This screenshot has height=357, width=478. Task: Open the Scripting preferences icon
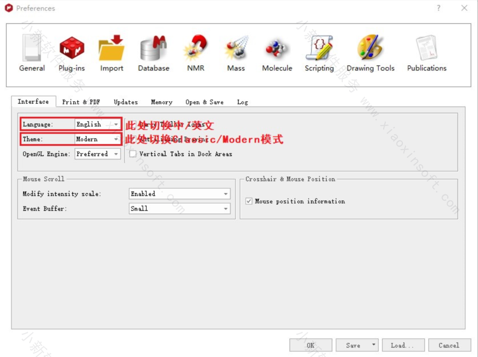pyautogui.click(x=319, y=53)
